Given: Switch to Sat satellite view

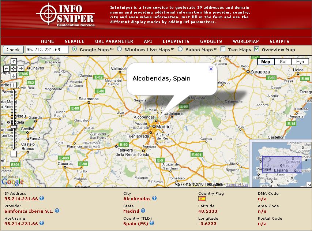Looking at the screenshot, I should 283,62.
